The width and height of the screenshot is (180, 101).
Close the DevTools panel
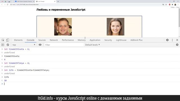[x=177, y=40]
